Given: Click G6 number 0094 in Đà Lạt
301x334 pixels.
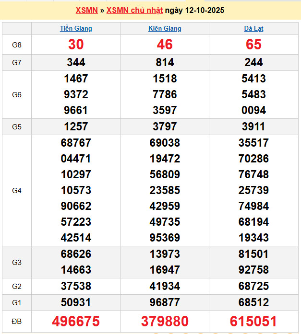Looking at the screenshot, I should [x=253, y=110].
